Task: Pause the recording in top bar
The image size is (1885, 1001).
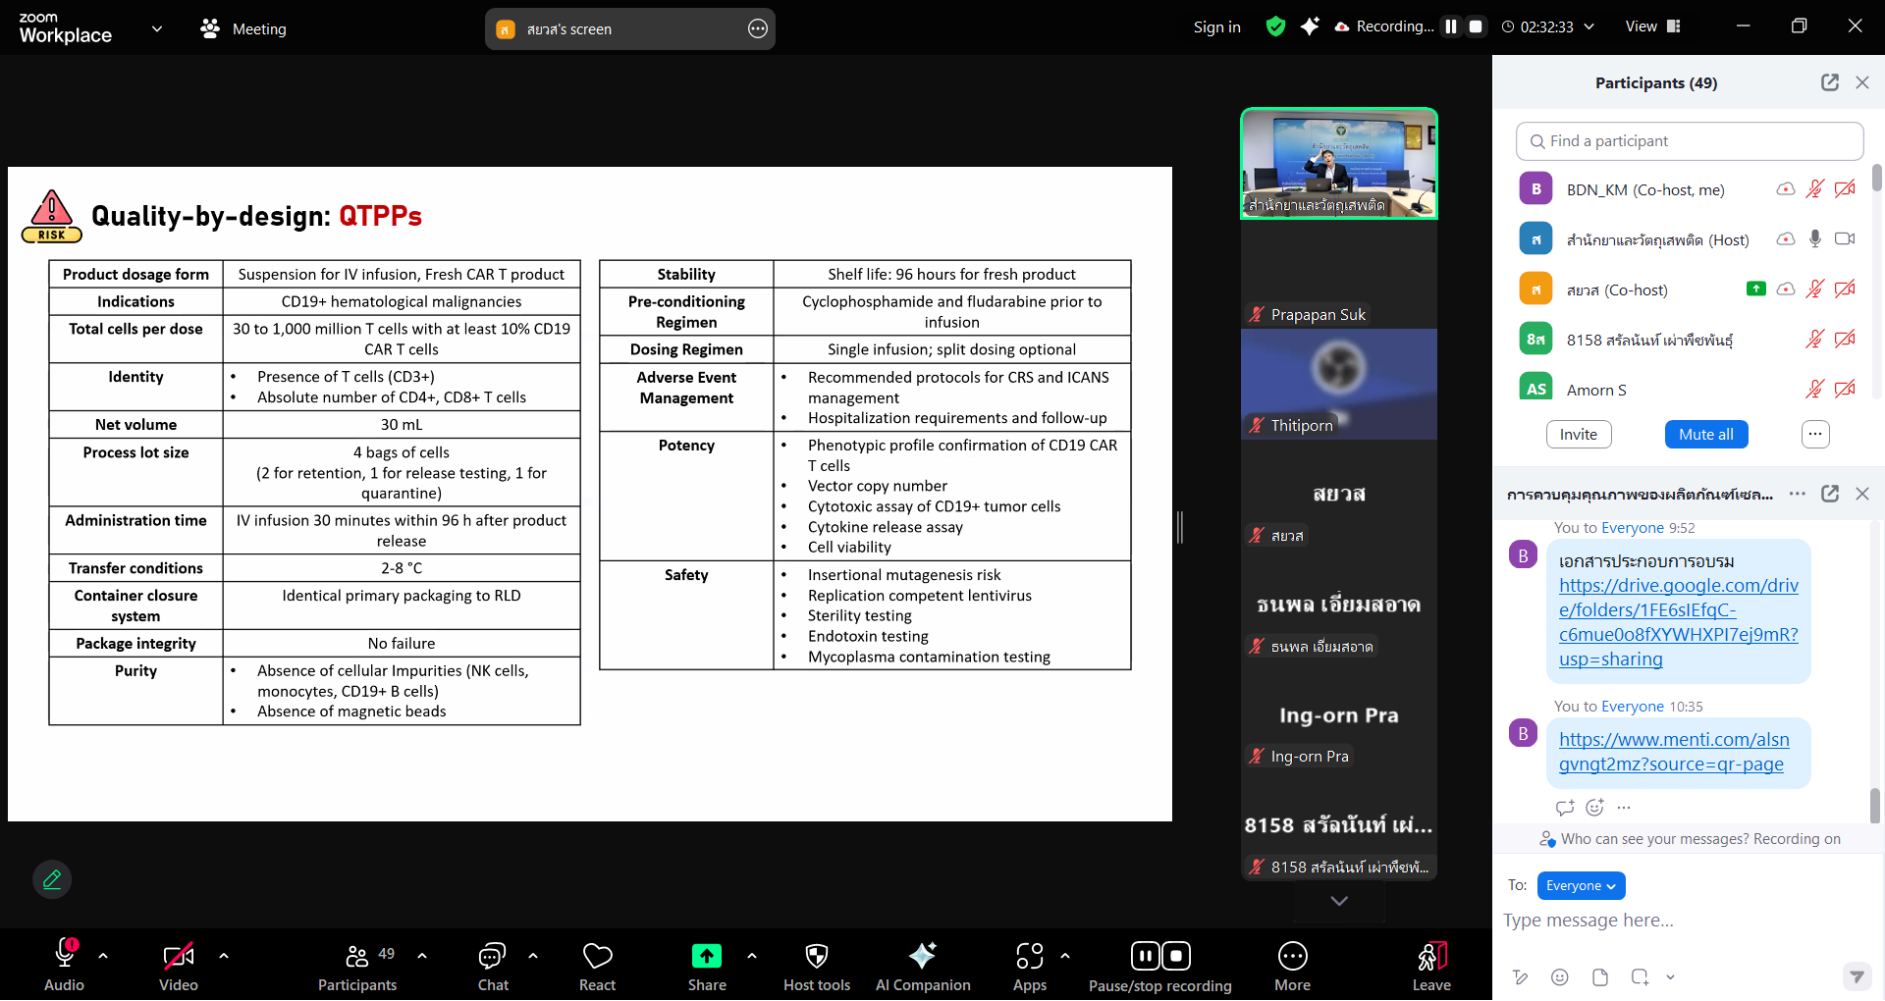Action: [1451, 26]
